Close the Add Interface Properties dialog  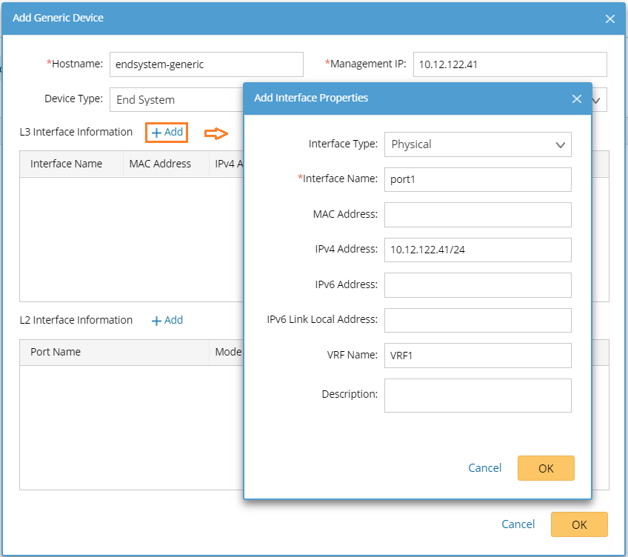click(576, 99)
